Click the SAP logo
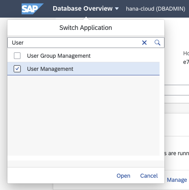The height and width of the screenshot is (190, 189). pyautogui.click(x=32, y=9)
